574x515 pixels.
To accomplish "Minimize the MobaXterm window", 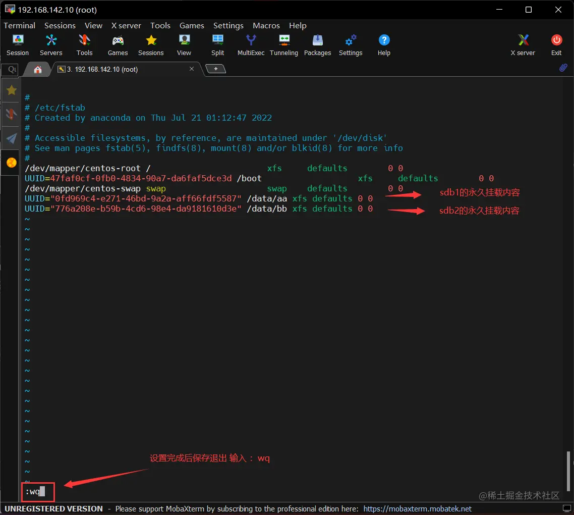I will coord(499,10).
